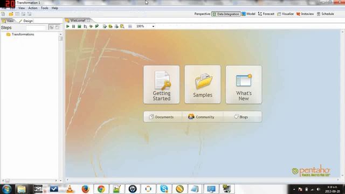The height and width of the screenshot is (194, 345).
Task: Open the Action menu
Action: [x=33, y=8]
